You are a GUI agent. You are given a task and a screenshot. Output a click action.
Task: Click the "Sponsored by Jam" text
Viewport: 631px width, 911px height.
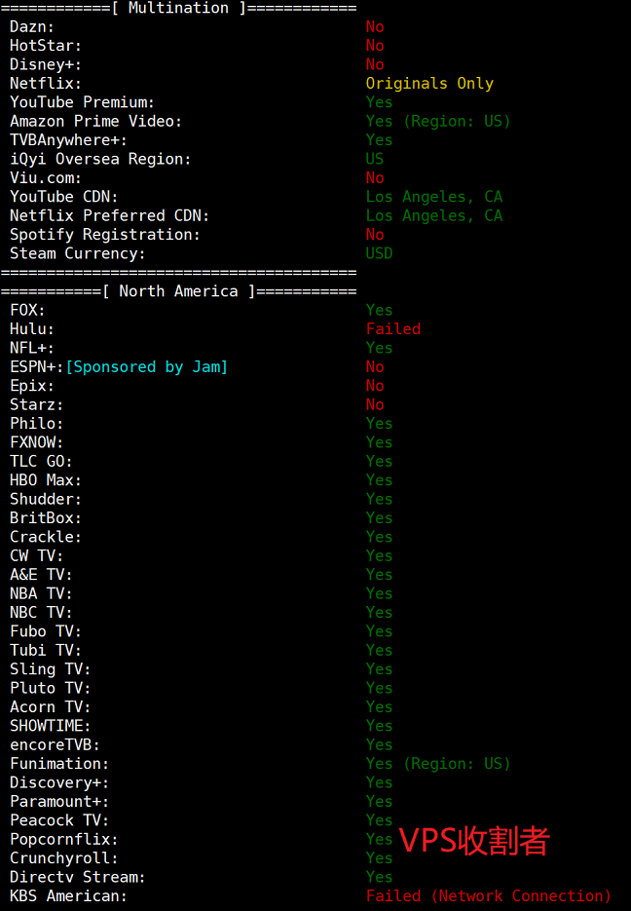click(x=146, y=367)
